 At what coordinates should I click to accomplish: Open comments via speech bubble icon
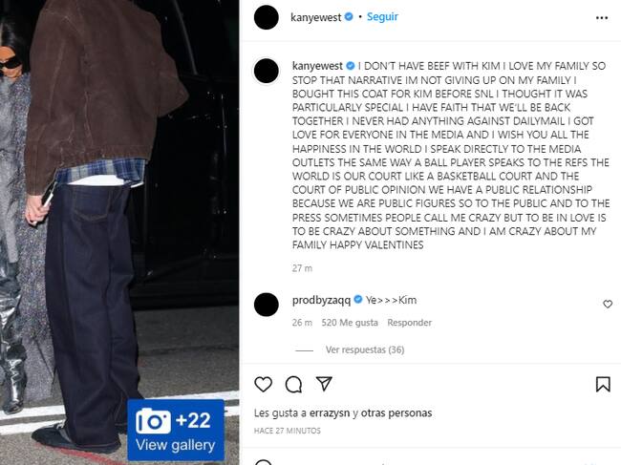pos(293,384)
